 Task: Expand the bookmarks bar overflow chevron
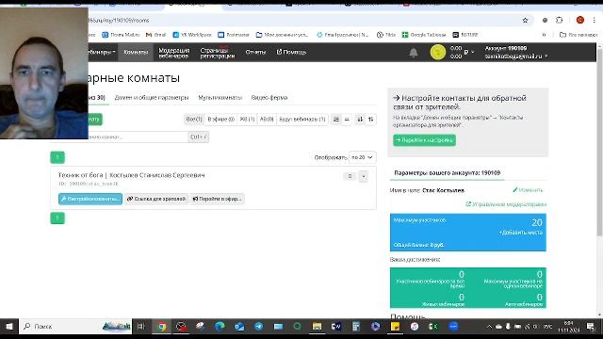(x=544, y=35)
